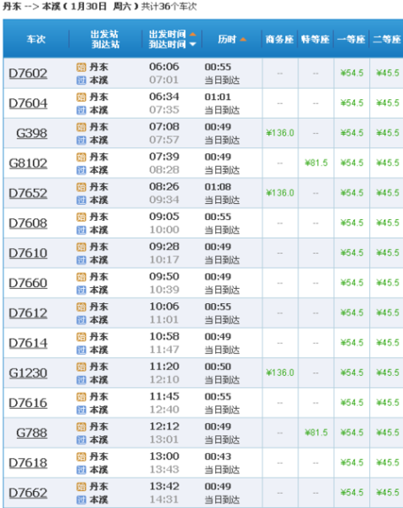Click the orange origin icon in D7610 row
This screenshot has width=403, height=508.
pos(81,247)
